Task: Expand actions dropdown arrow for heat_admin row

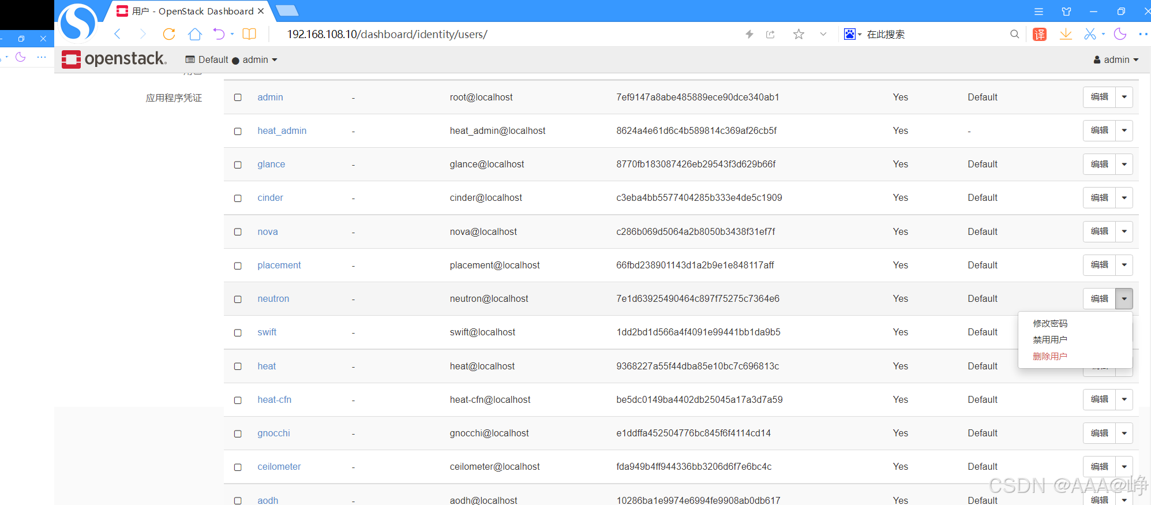Action: pos(1124,130)
